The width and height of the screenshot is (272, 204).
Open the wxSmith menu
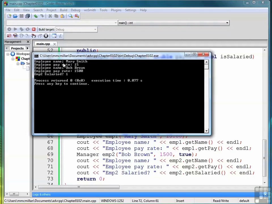point(90,10)
